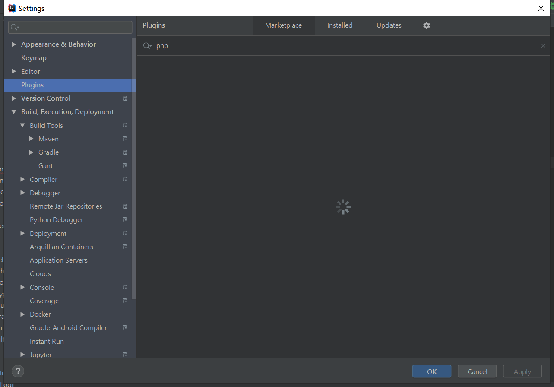Select Arquillian Containers setting
The width and height of the screenshot is (554, 387).
click(x=61, y=247)
